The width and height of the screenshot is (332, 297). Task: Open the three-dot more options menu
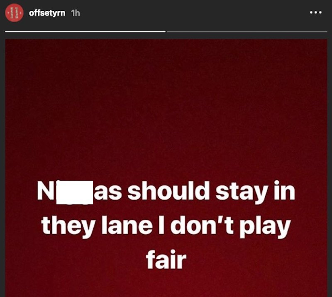tap(316, 12)
